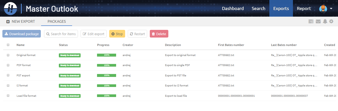Delete the selected export package

159,34
